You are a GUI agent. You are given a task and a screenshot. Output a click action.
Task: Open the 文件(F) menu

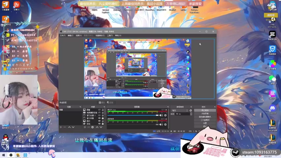pyautogui.click(x=63, y=35)
